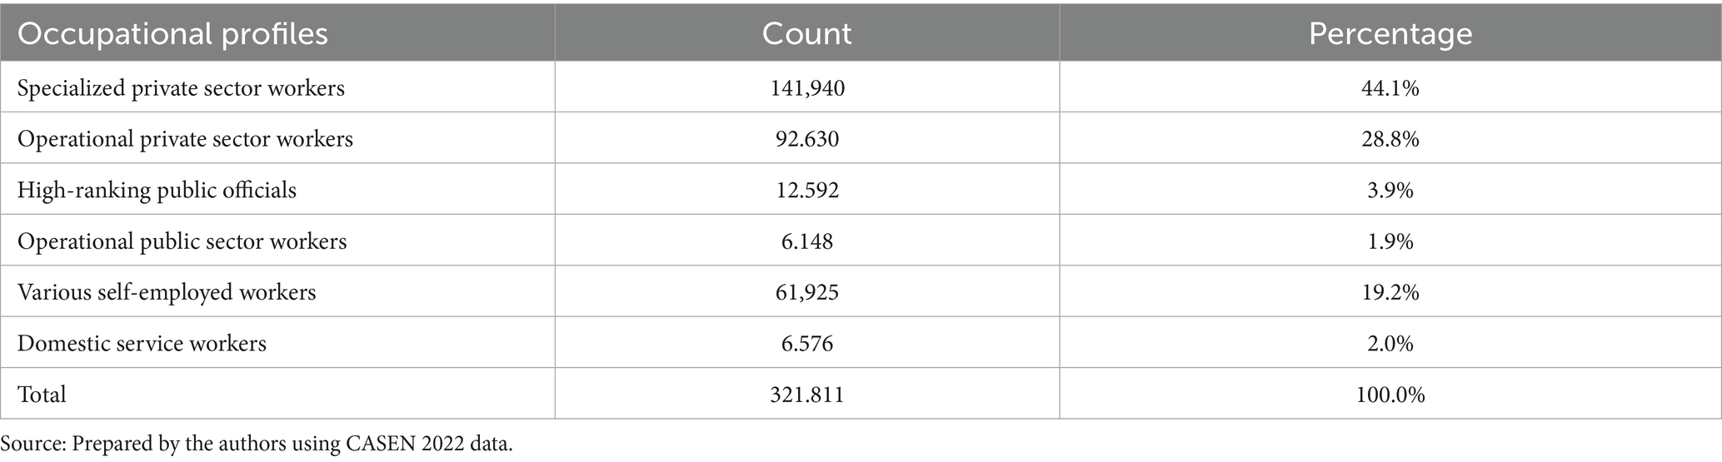Click "Various self-employed workers" row label
The height and width of the screenshot is (462, 1722).
coord(167,292)
